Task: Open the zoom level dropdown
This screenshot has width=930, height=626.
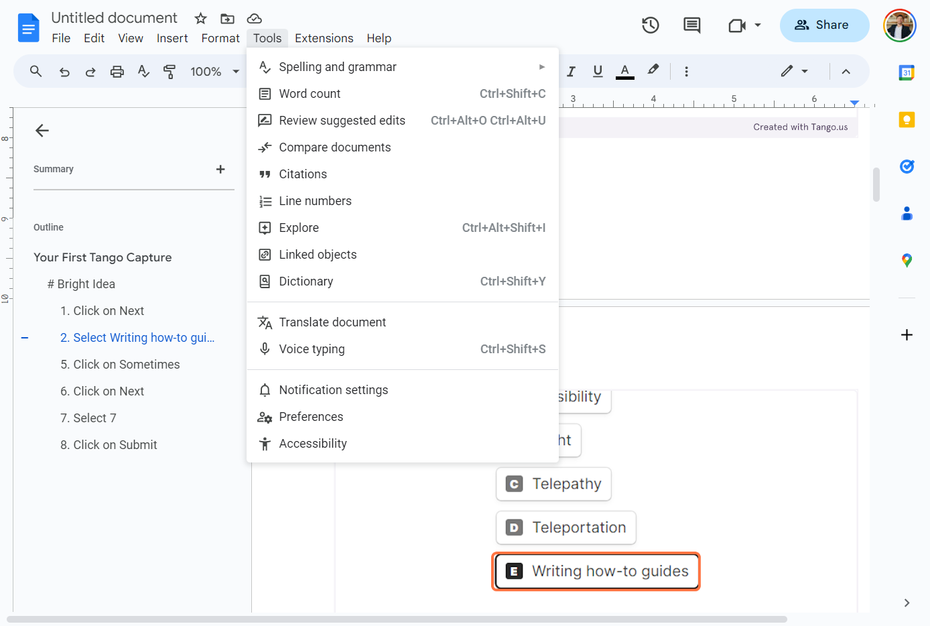Action: tap(215, 72)
